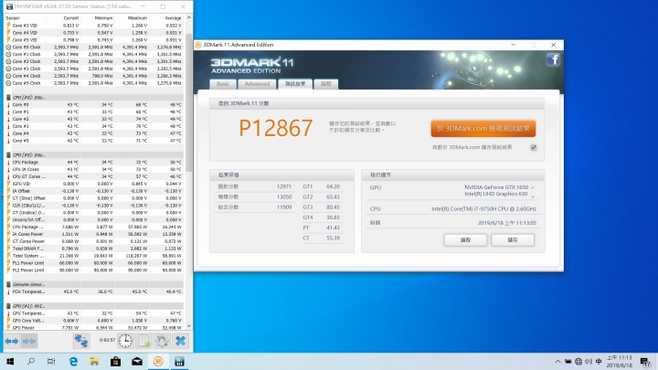Click taskbar clock showing 11:13
The height and width of the screenshot is (370, 658).
click(619, 361)
